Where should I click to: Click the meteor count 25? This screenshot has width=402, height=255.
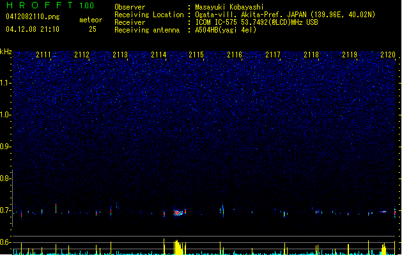pyautogui.click(x=93, y=29)
